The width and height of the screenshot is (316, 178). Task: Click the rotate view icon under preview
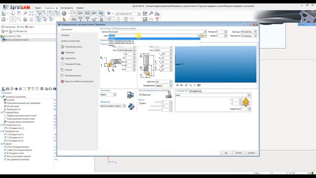click(x=182, y=85)
